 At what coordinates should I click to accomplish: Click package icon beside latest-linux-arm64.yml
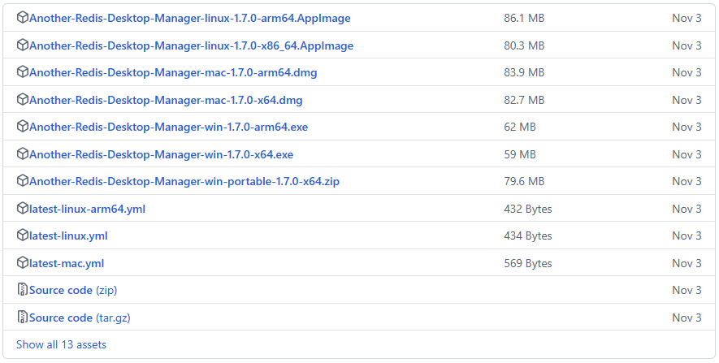pyautogui.click(x=22, y=208)
